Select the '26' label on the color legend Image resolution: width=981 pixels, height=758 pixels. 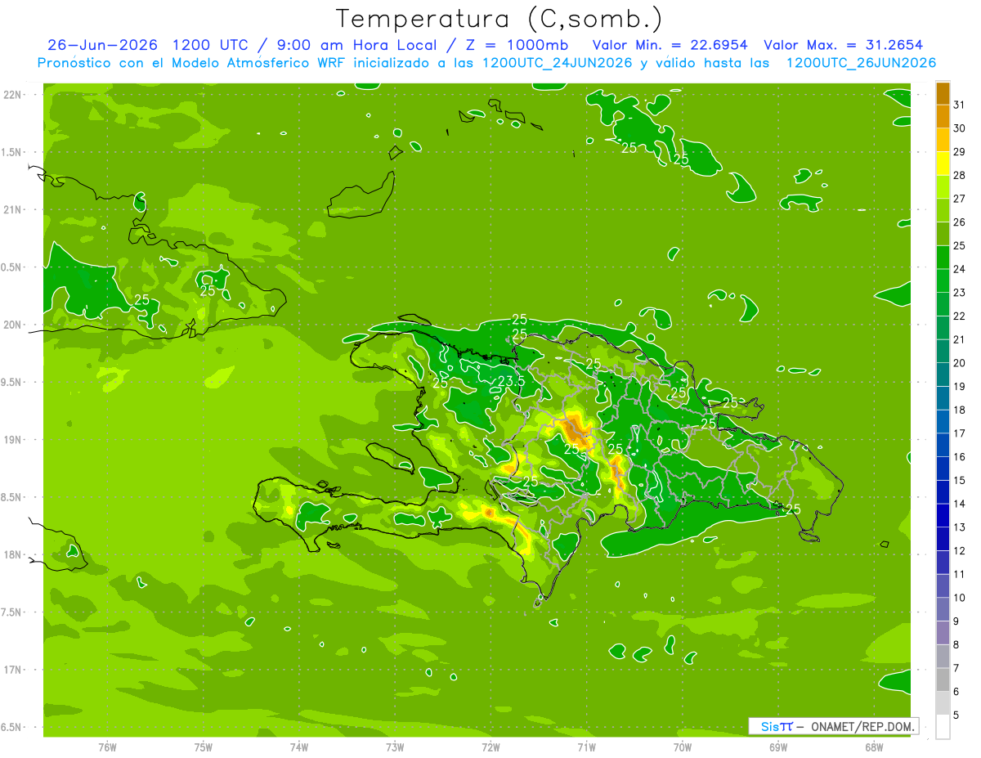point(959,222)
